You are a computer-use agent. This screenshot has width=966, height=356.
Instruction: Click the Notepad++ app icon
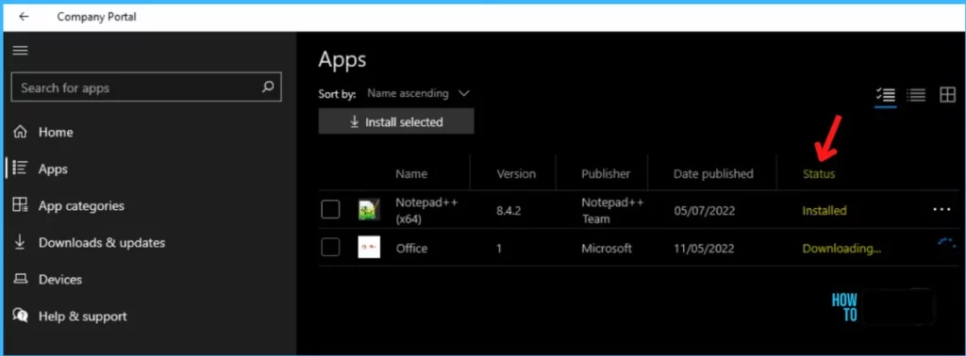(x=369, y=210)
